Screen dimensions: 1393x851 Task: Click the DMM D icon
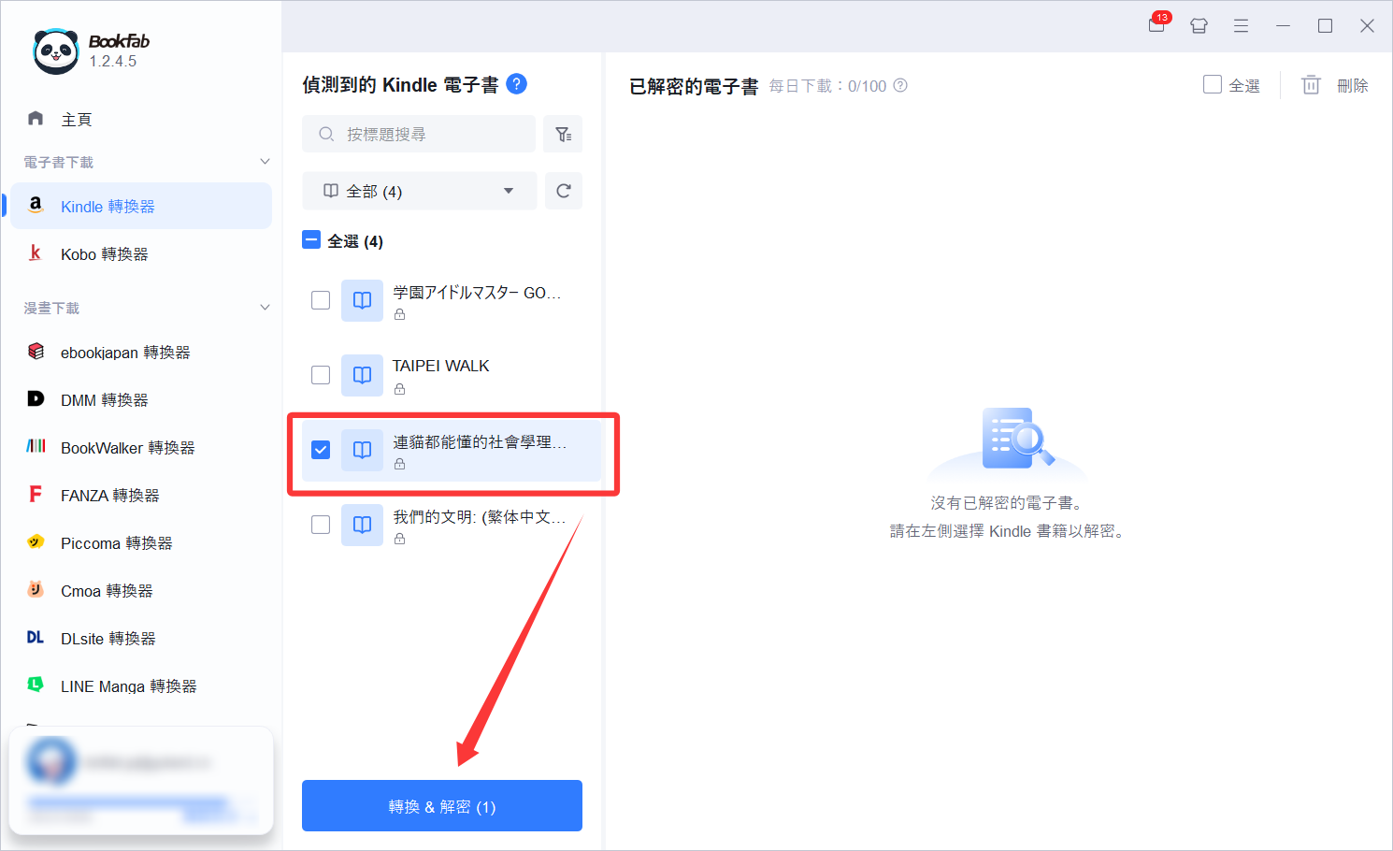(36, 398)
